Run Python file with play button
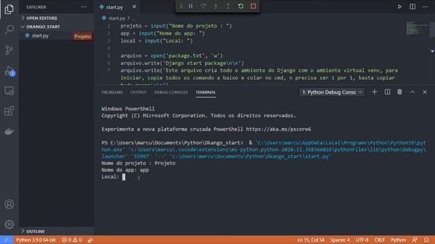The image size is (435, 244). tap(400, 7)
